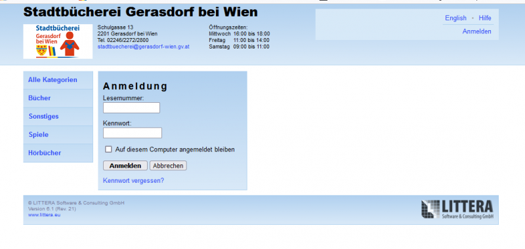
Task: Click the bold Anmelden submit button
Action: point(125,166)
